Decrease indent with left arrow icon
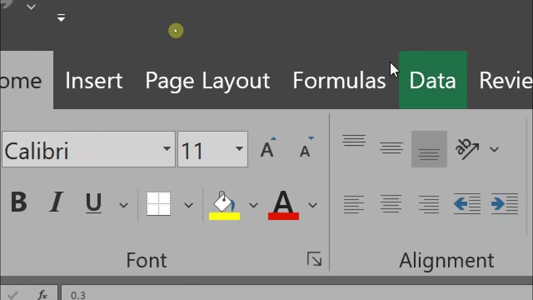Image resolution: width=533 pixels, height=300 pixels. tap(467, 204)
